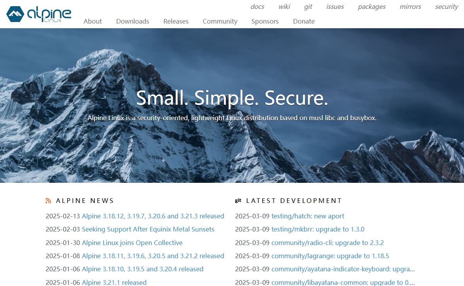Open the Releases page
Viewport: 464px width, 286px height.
point(176,21)
